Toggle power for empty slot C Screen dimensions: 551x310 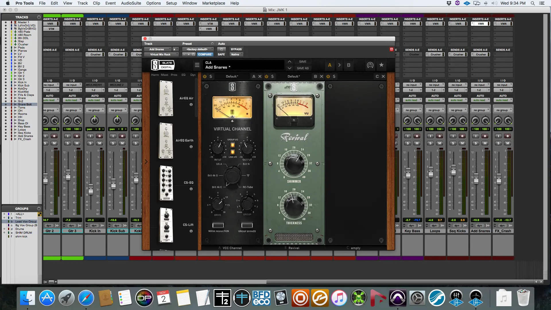click(328, 76)
